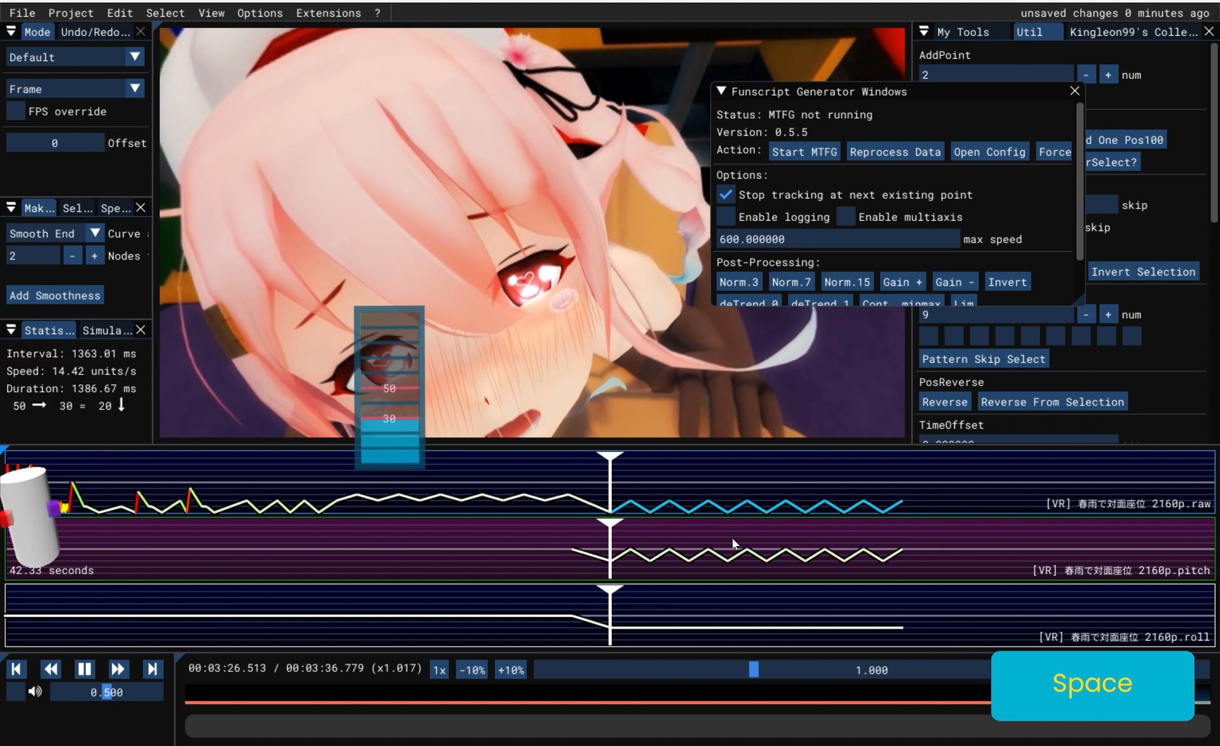Viewport: 1220px width, 746px height.
Task: Decrease Nodes count with minus
Action: tap(72, 255)
